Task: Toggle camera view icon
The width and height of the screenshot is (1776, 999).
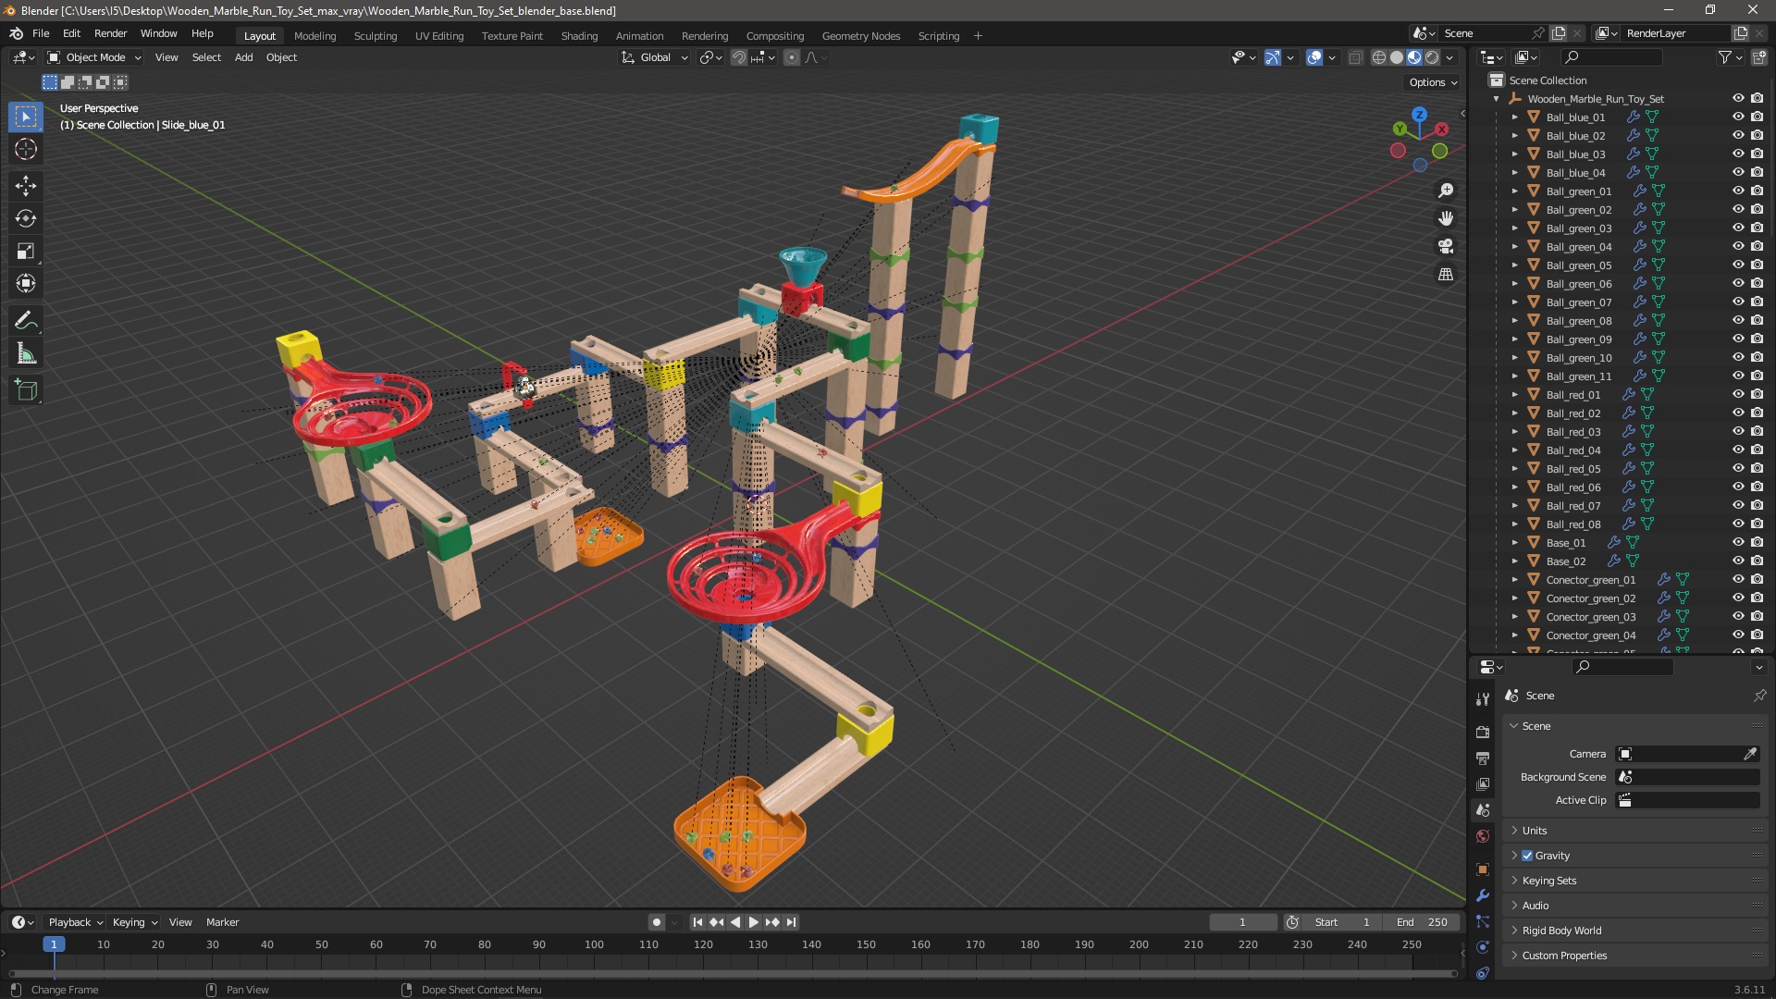Action: [x=1446, y=246]
